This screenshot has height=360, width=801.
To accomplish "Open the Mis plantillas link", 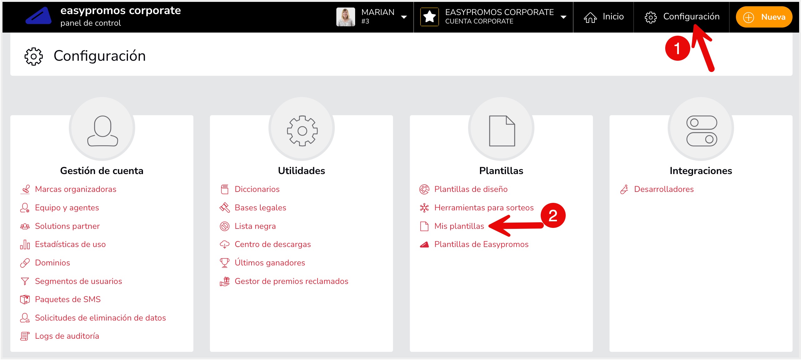I will [x=459, y=226].
